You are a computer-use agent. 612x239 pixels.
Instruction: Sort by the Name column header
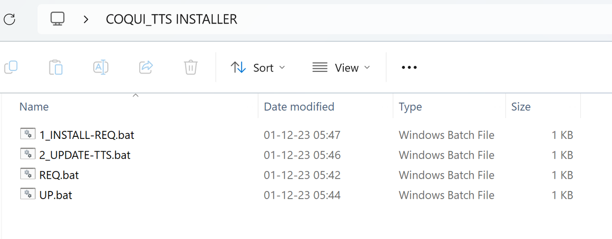tap(34, 107)
